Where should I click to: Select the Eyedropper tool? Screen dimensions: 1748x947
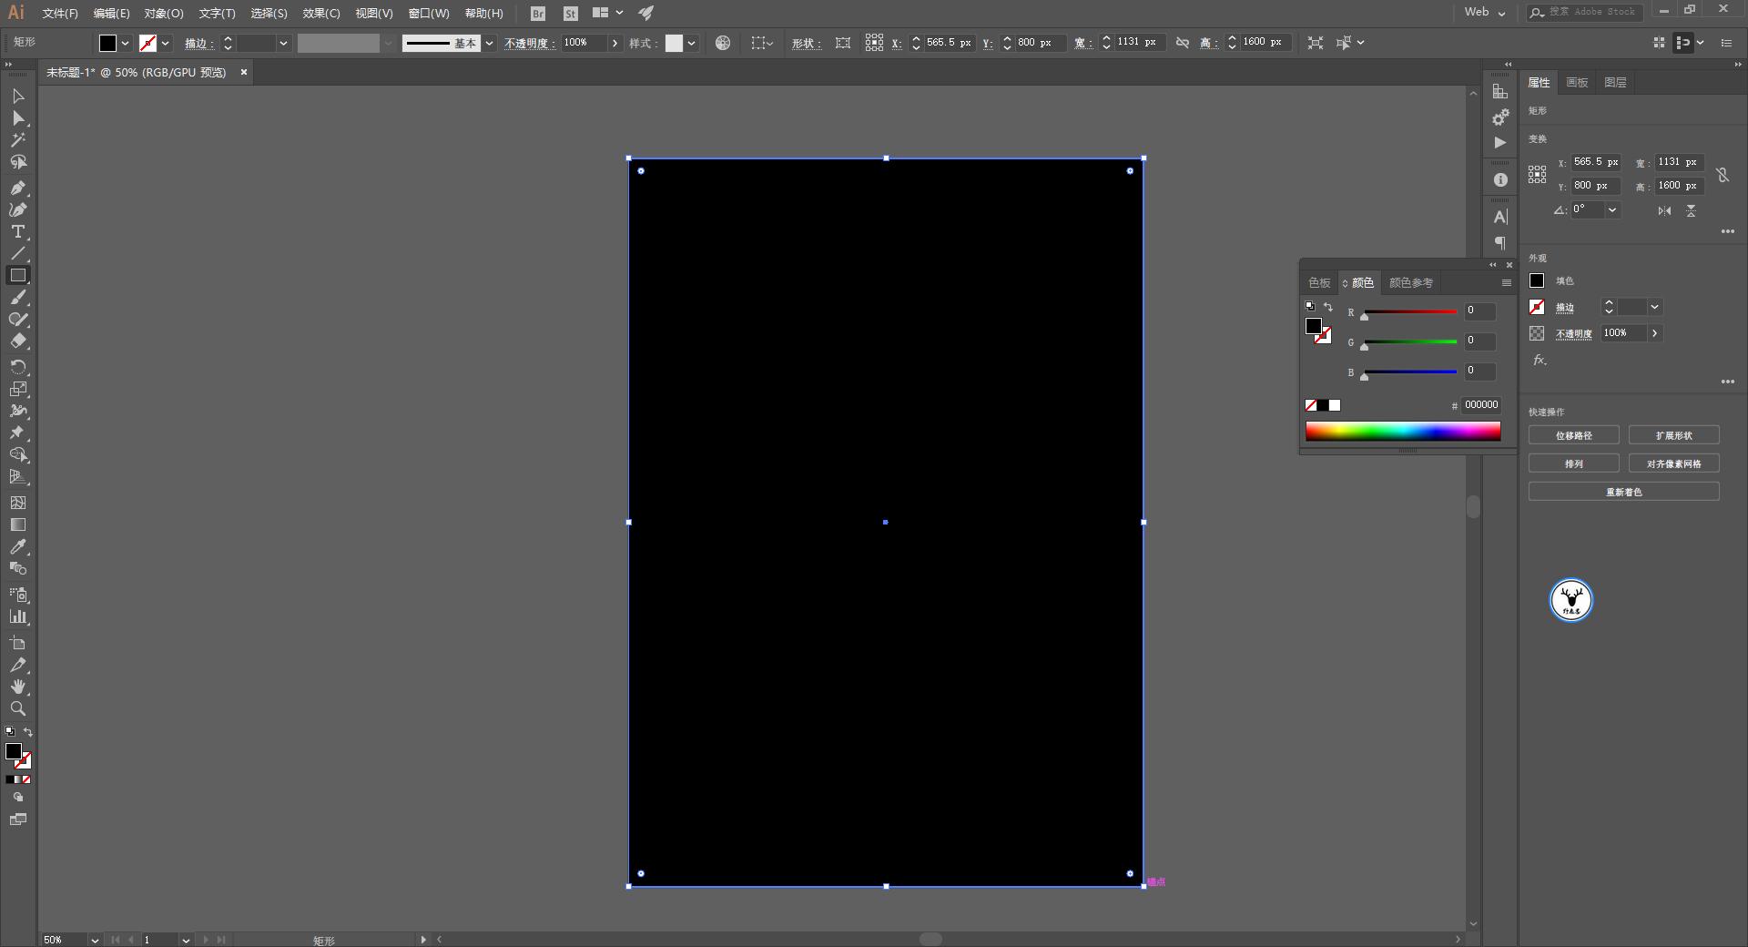17,546
